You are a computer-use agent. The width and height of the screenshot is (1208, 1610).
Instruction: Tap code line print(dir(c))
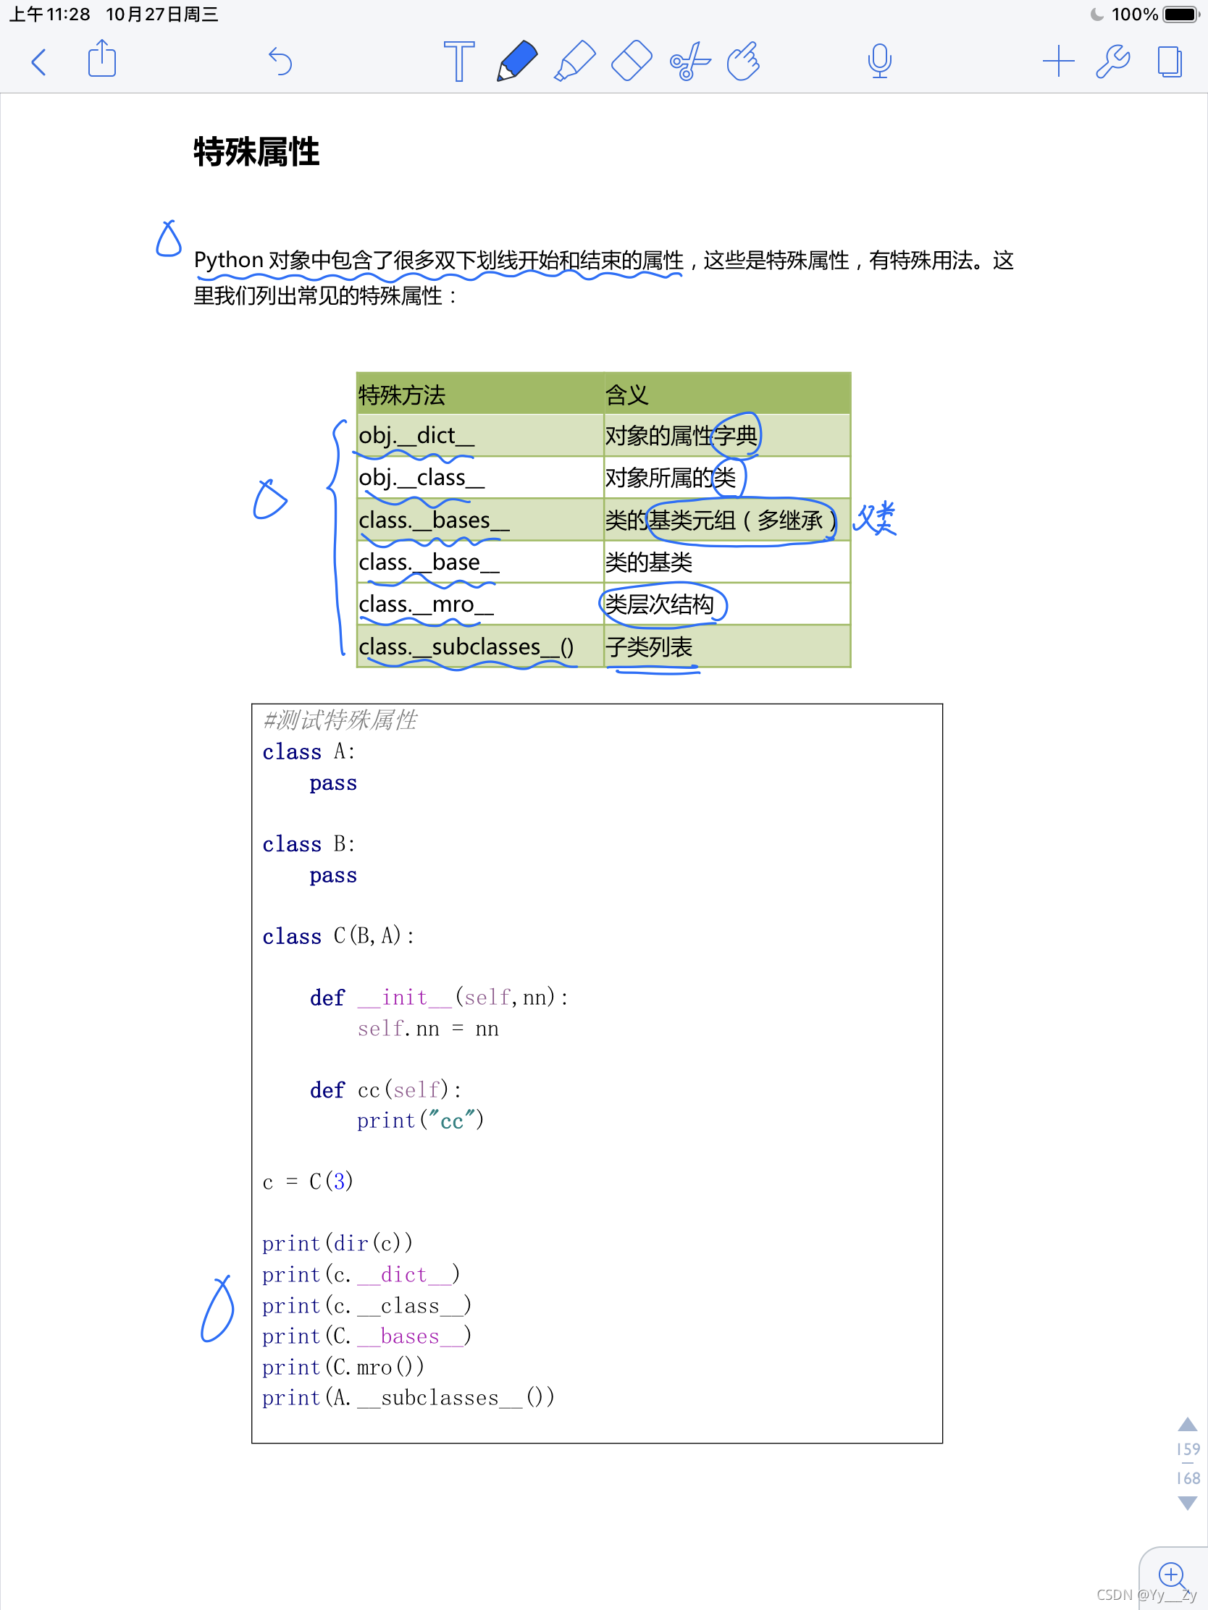(x=337, y=1243)
